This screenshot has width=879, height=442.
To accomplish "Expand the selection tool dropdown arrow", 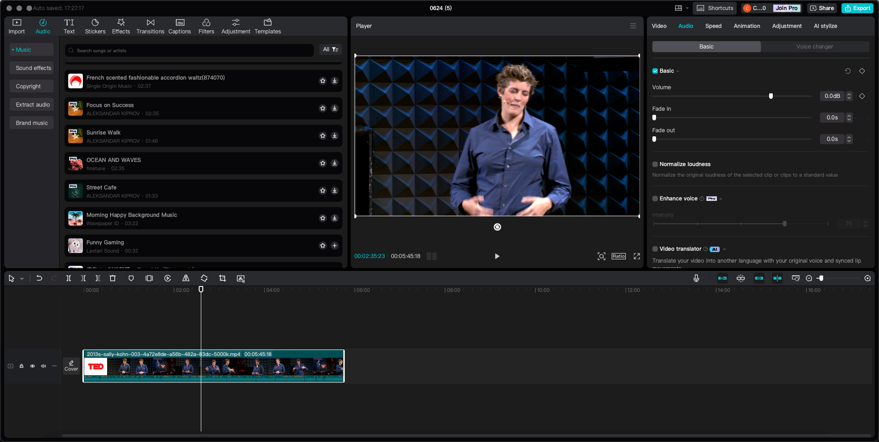I will click(21, 278).
